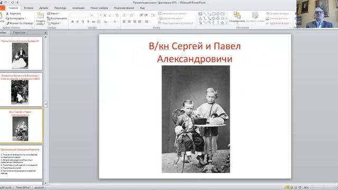Toggle text shadow formatting
Screen dimensions: 338x190
tap(88, 22)
